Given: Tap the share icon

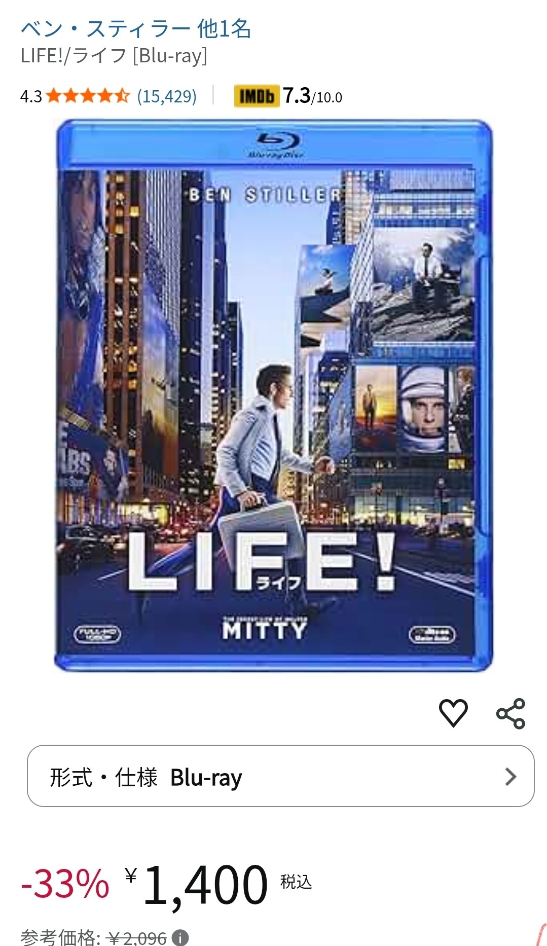Looking at the screenshot, I should (510, 713).
